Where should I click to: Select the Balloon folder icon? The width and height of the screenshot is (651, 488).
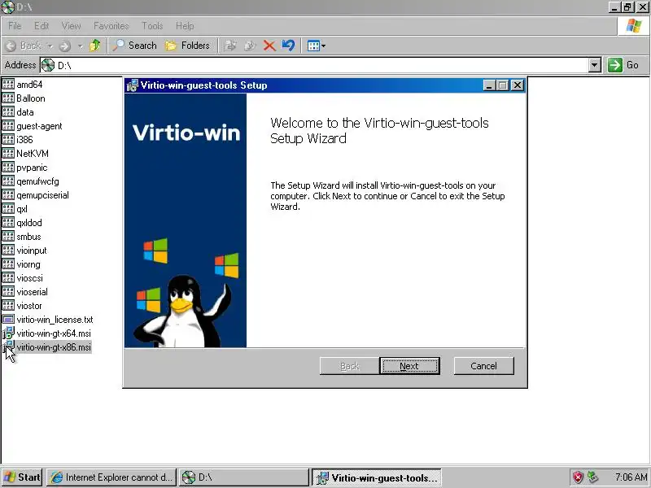8,98
